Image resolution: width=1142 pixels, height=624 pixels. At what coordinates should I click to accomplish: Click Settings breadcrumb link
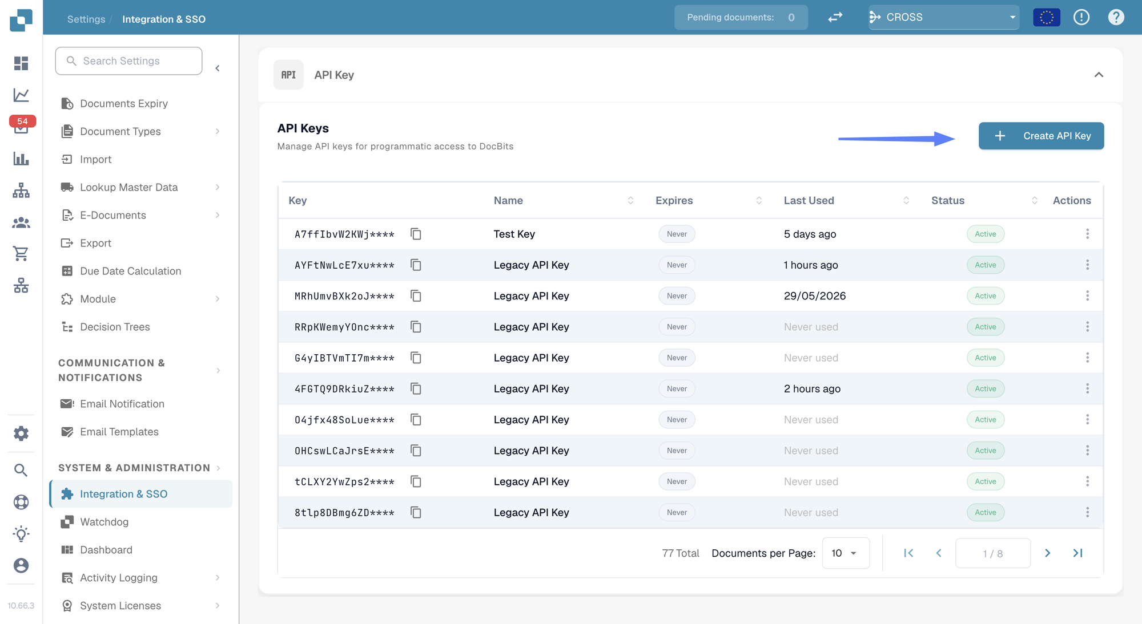coord(86,19)
